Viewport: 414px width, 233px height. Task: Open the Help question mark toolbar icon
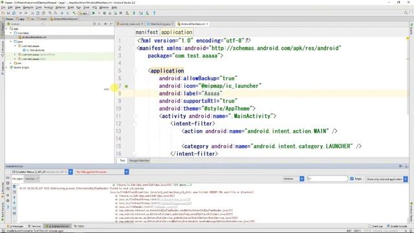pos(154,13)
